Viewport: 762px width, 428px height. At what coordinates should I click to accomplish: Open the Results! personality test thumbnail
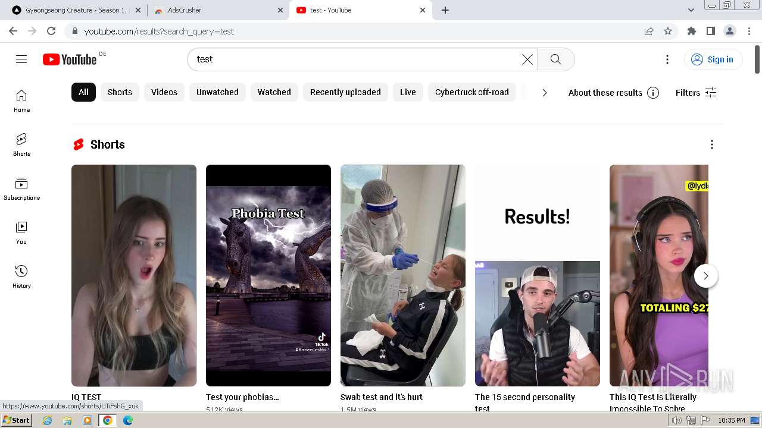(538, 275)
